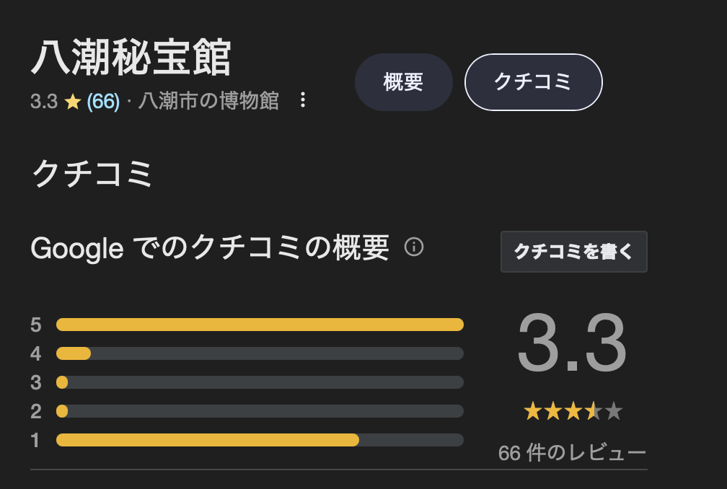The image size is (727, 489).
Task: Click the info icon beside Google review summary
Action: click(x=413, y=247)
